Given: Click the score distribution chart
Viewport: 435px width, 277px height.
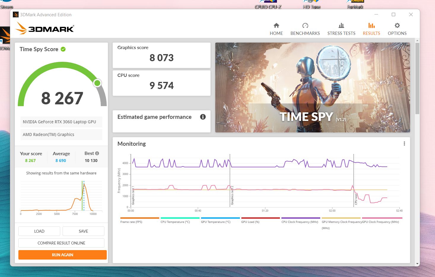Looking at the screenshot, I should [x=61, y=197].
